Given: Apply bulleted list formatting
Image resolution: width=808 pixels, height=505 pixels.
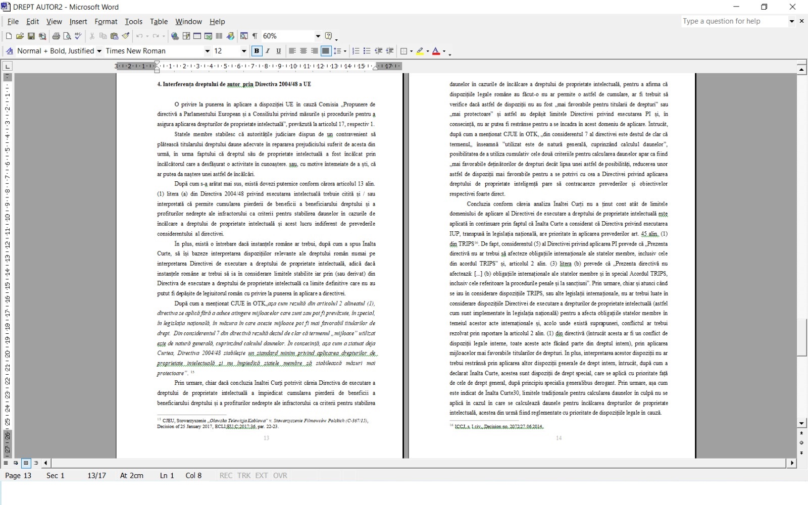Looking at the screenshot, I should pos(367,51).
